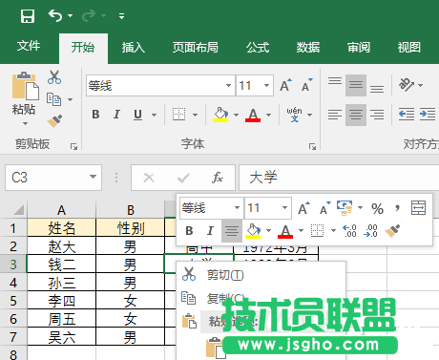Viewport: 439px width, 360px height.
Task: Toggle Middle Align in the ribbon
Action: [x=356, y=85]
